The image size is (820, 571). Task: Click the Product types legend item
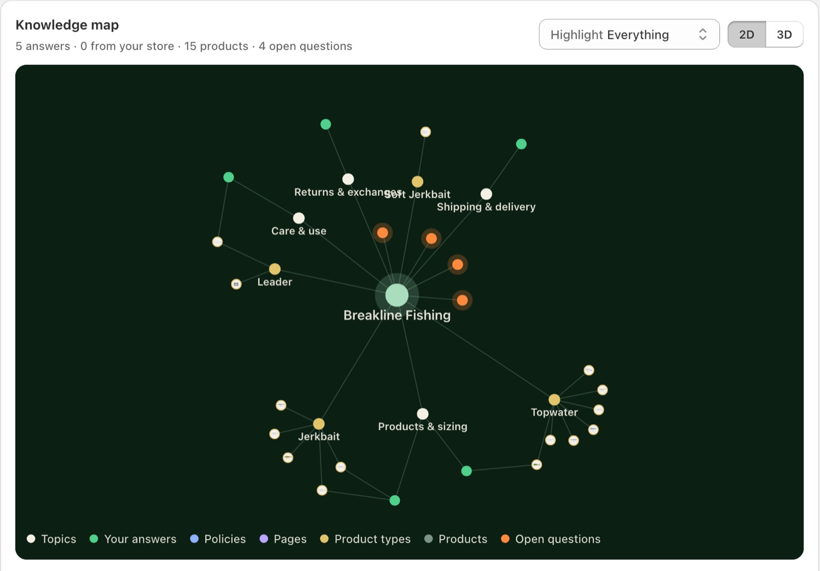(366, 539)
